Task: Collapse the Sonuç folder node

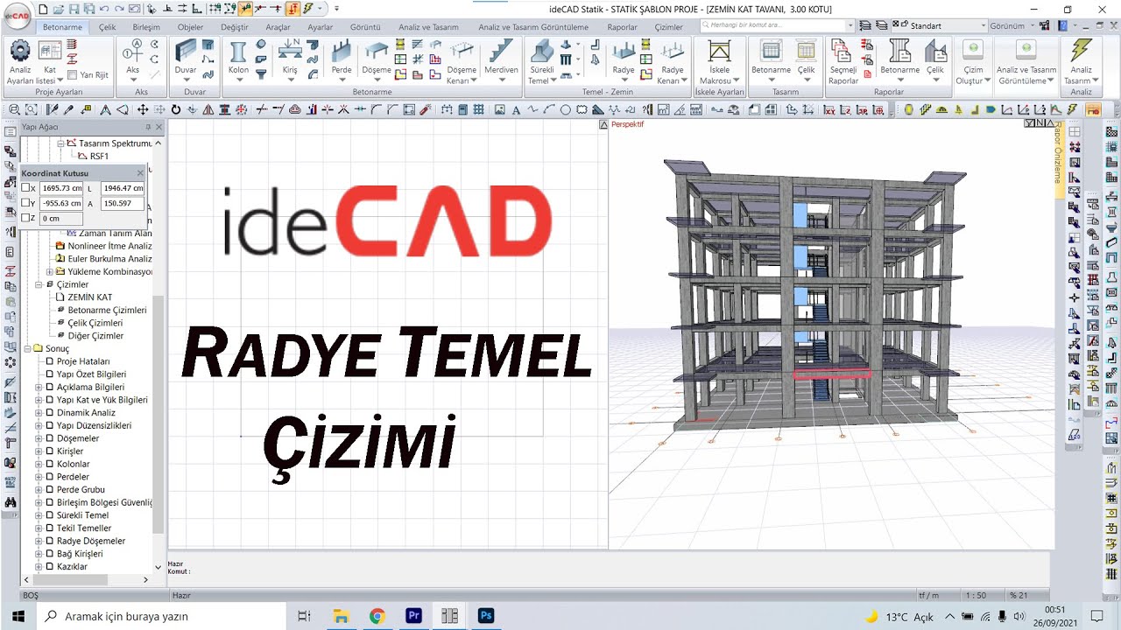Action: coord(27,348)
